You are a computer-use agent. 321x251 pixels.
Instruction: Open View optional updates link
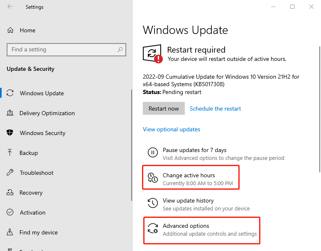tap(172, 129)
